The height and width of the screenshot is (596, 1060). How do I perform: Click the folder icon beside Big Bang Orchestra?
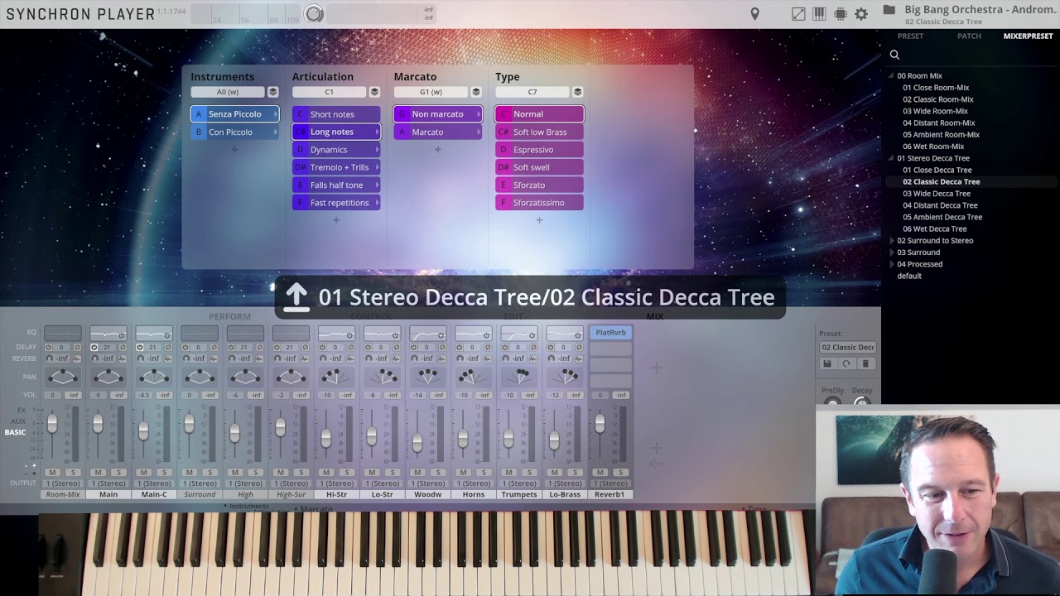[889, 10]
